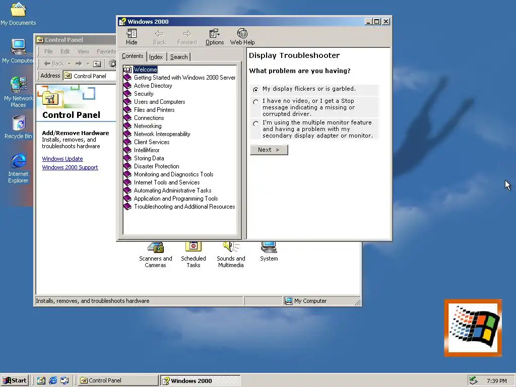Select My Network Places desktop icon
This screenshot has width=516, height=387.
click(x=18, y=92)
